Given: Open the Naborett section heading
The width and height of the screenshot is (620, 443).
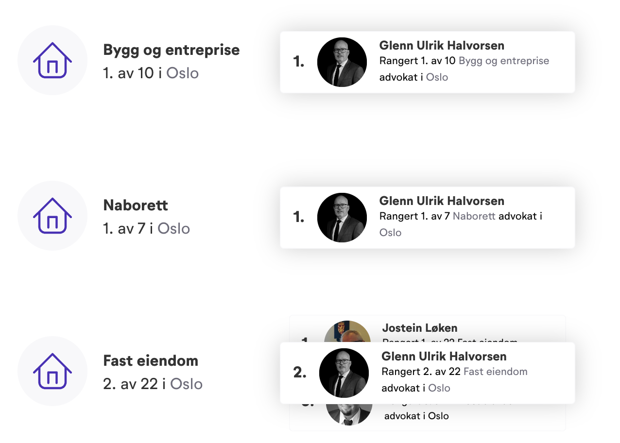Looking at the screenshot, I should click(136, 205).
